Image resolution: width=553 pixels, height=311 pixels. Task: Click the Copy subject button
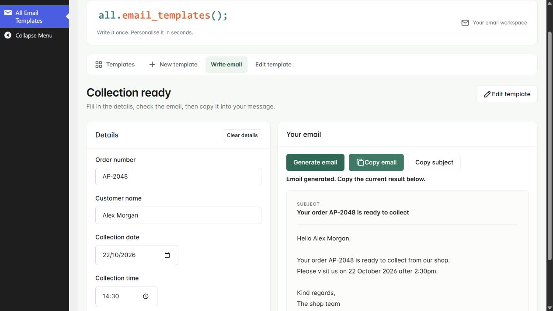point(434,162)
